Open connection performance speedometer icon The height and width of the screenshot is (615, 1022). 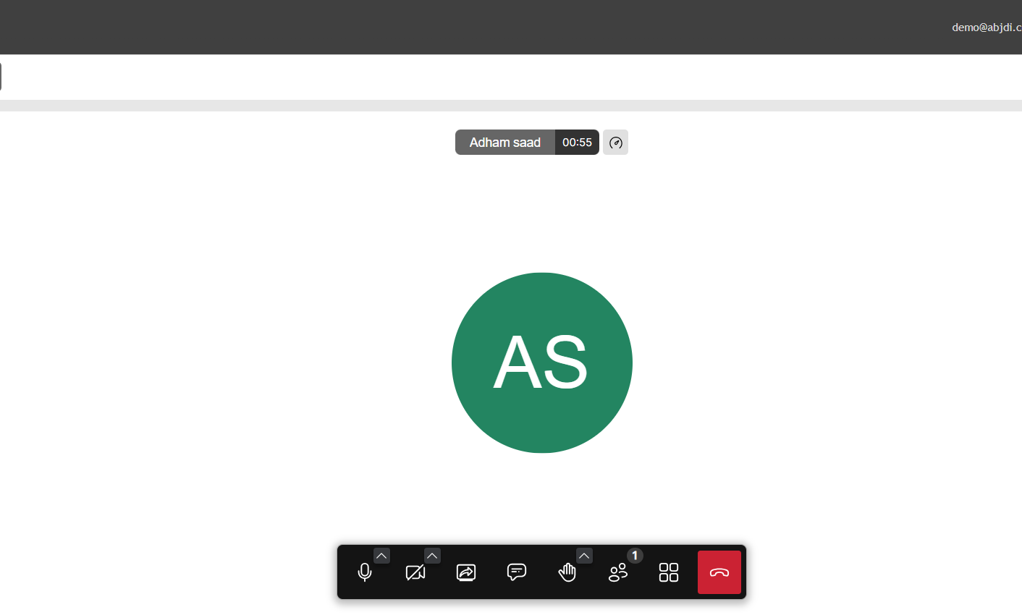tap(616, 143)
